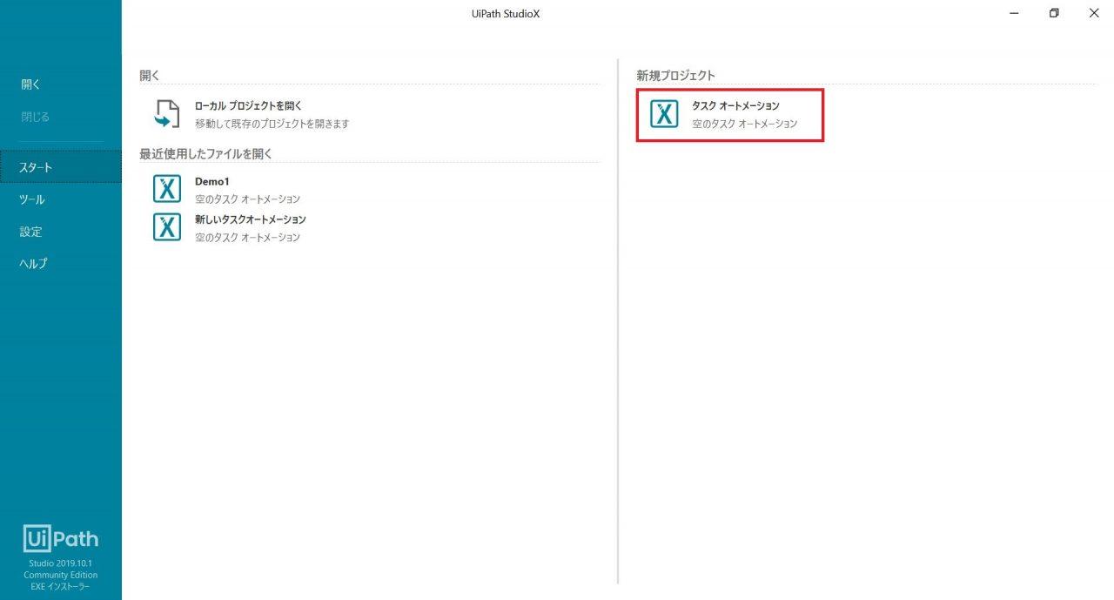Viewport: 1114px width, 600px height.
Task: Click the EXE インストーラー label
Action: (60, 586)
